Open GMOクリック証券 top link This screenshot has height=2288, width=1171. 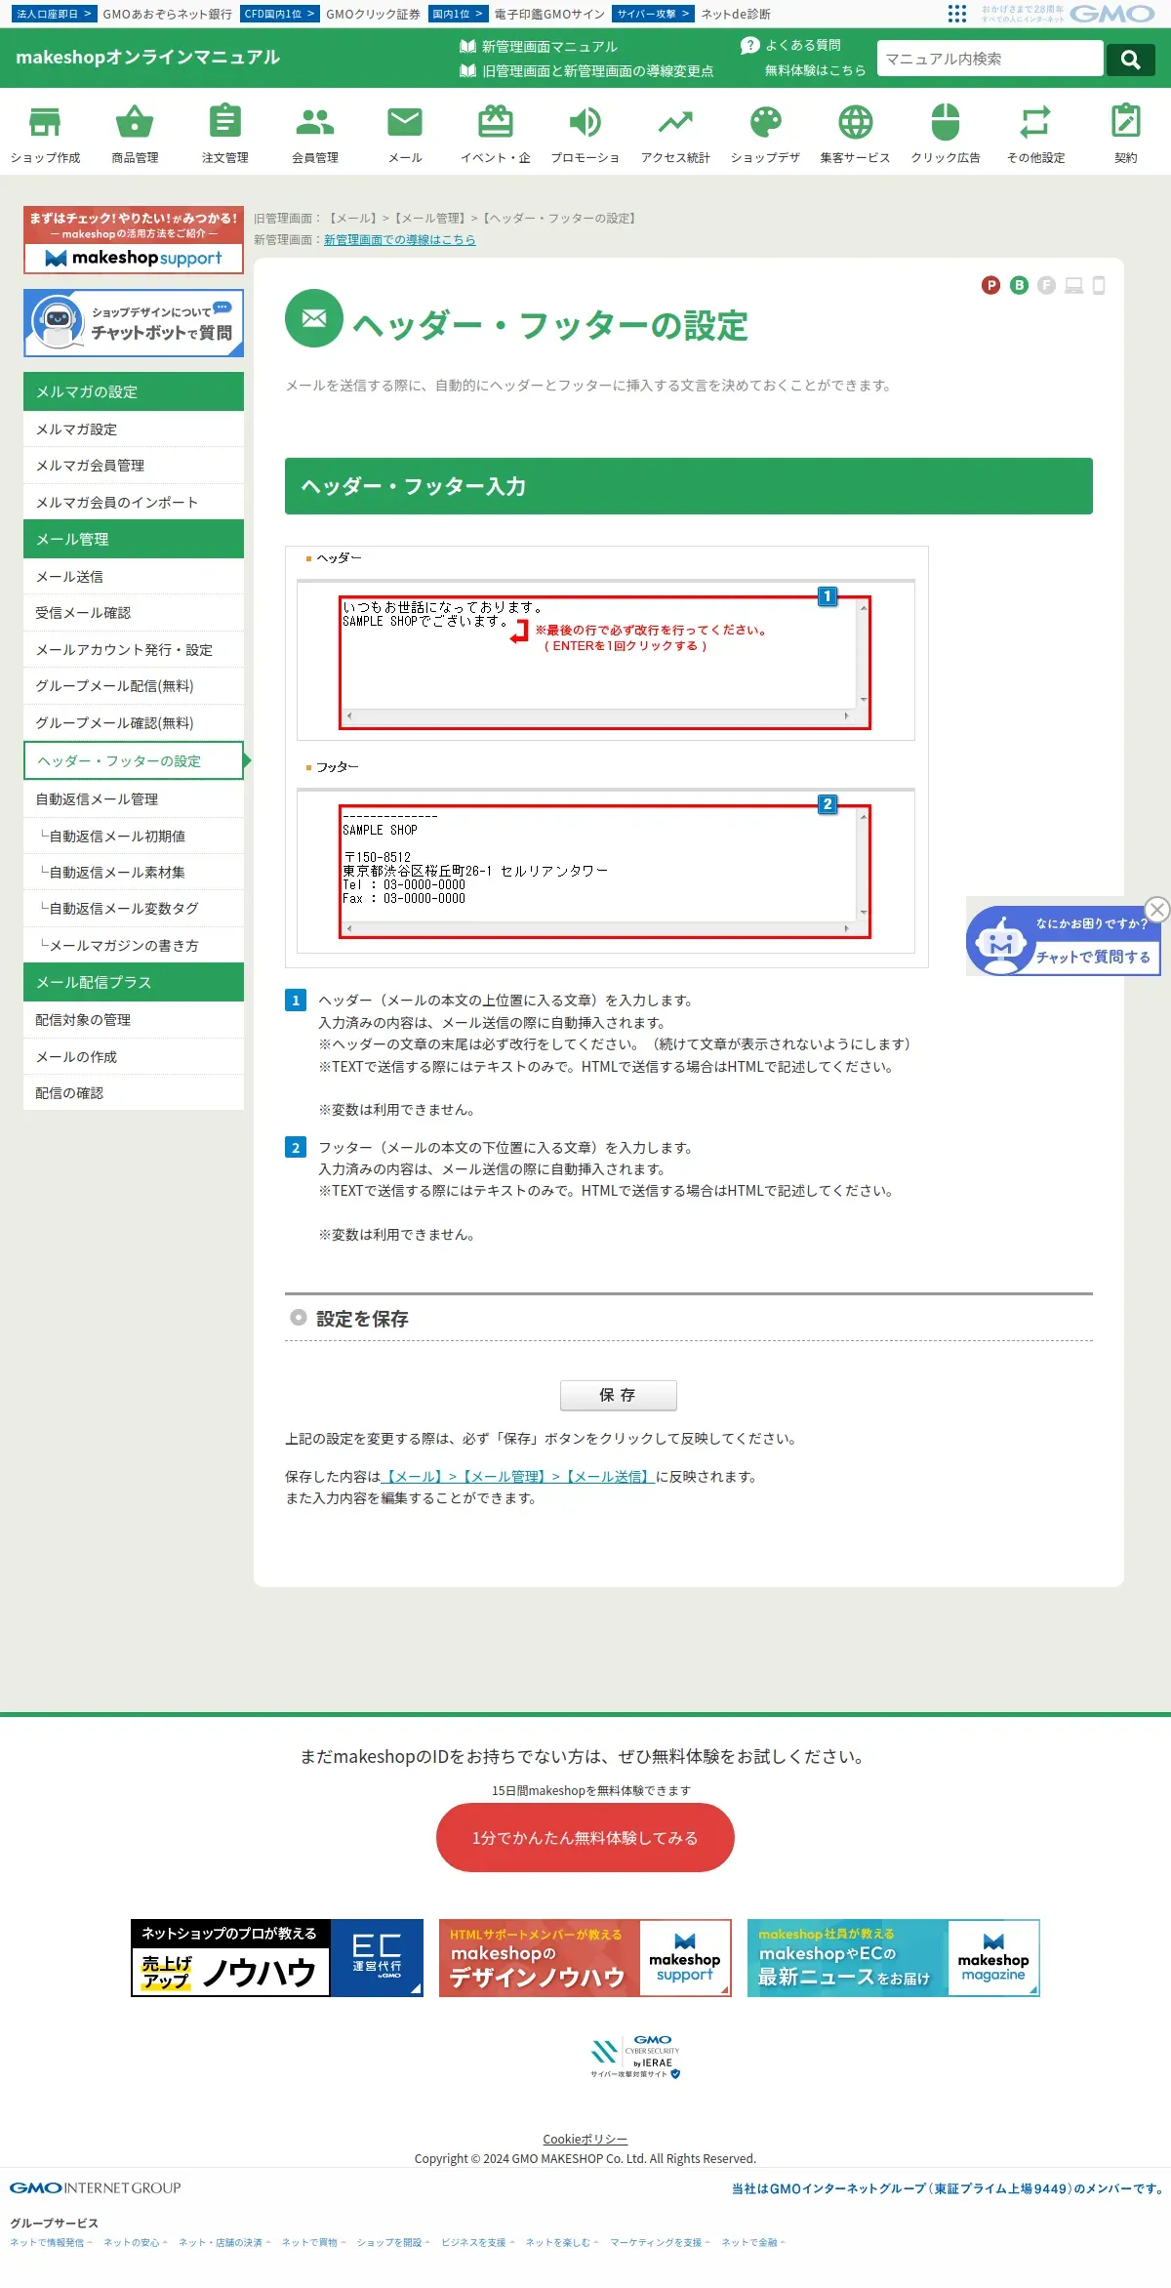tap(373, 15)
